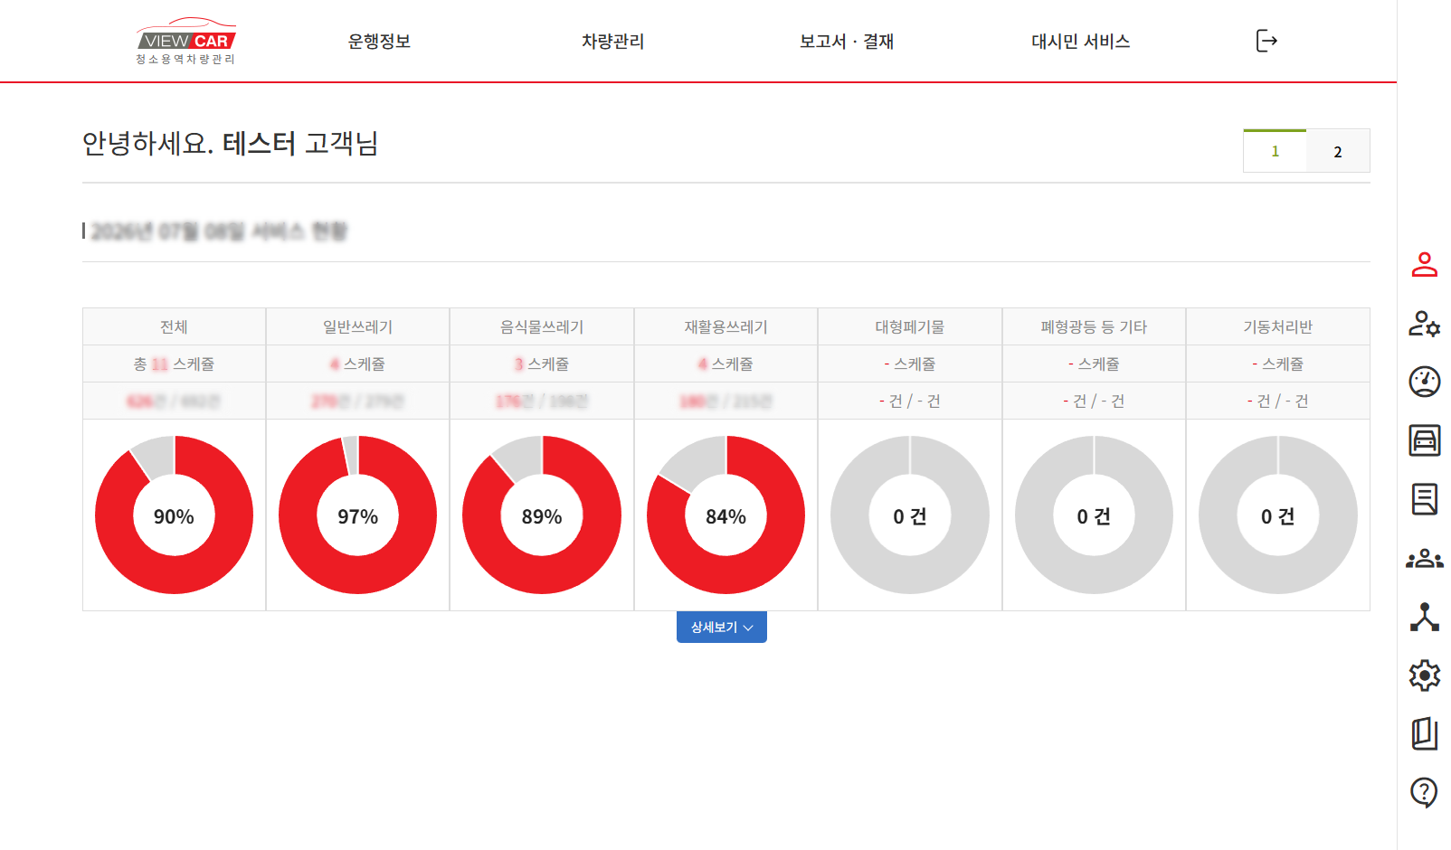Click 기동처리반 '- 스케줄' cell
1451x850 pixels.
(x=1277, y=364)
